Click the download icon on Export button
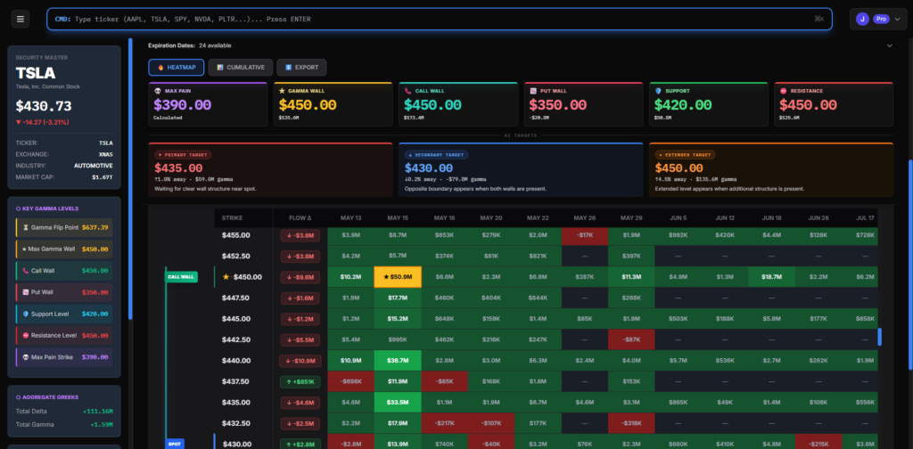Viewport: 913px width, 449px height. point(288,68)
